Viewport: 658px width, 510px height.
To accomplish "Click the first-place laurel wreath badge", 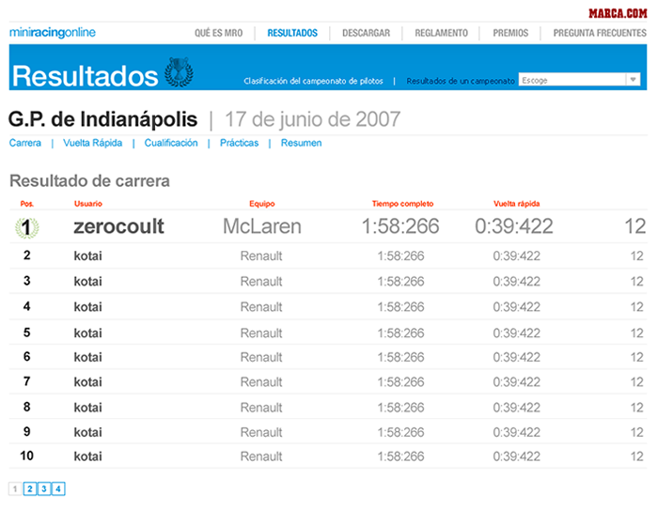I will tap(27, 227).
